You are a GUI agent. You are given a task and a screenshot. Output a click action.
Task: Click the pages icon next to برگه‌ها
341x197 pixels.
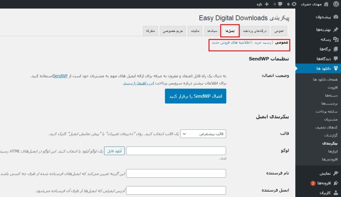pyautogui.click(x=336, y=49)
